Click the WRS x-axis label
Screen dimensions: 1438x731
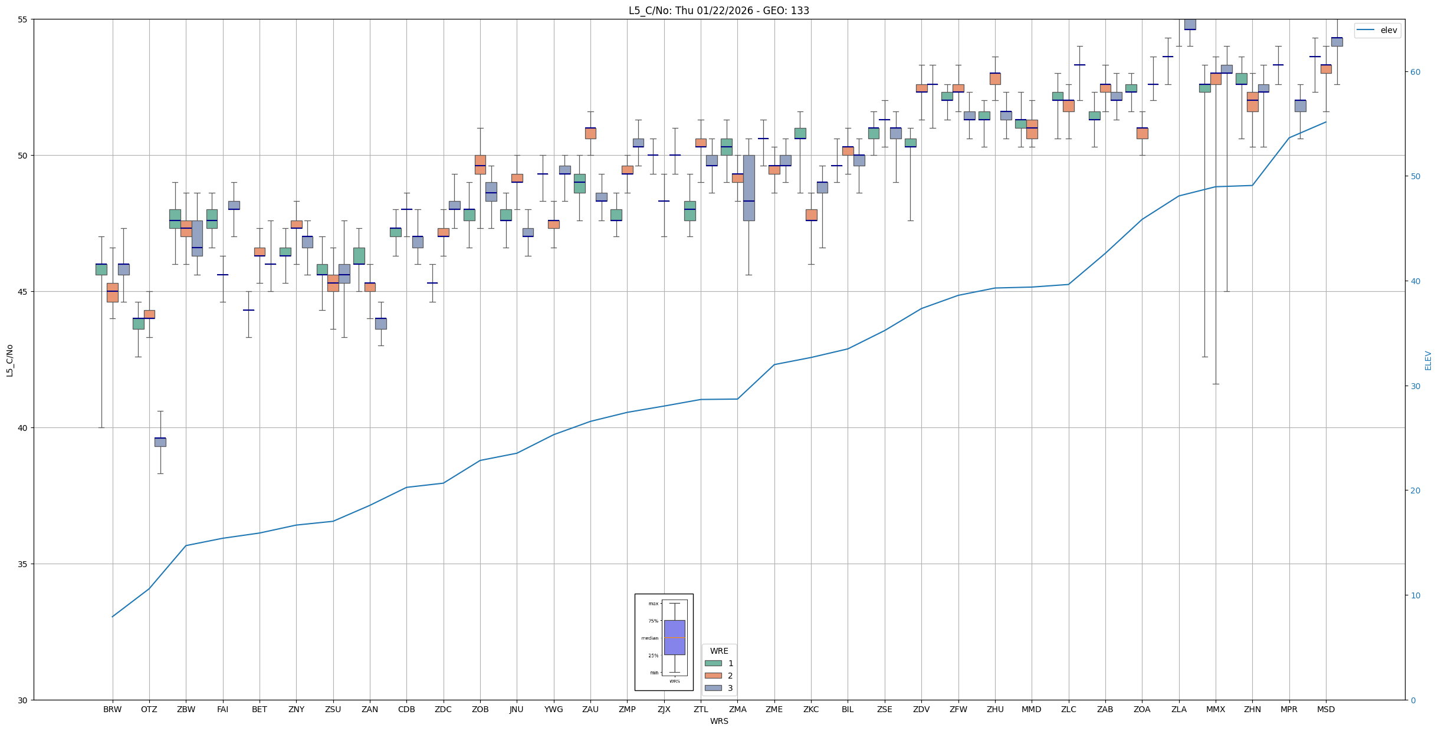tap(718, 721)
